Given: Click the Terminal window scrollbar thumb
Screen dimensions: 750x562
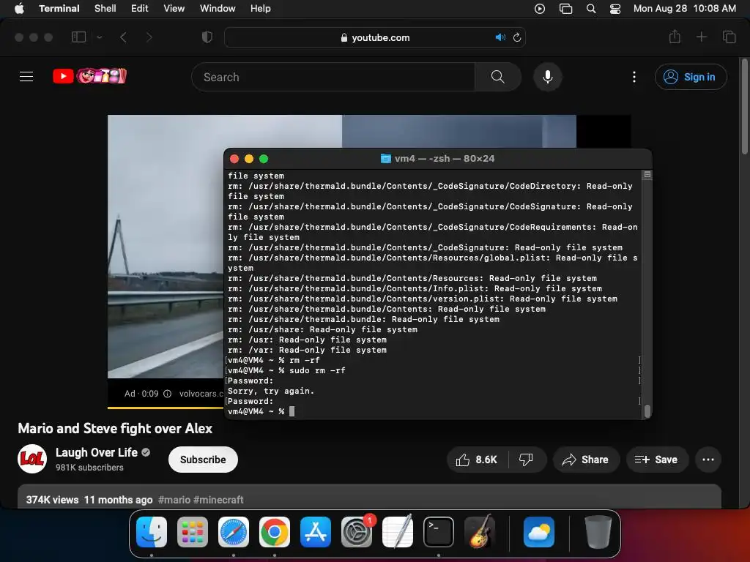Looking at the screenshot, I should tap(647, 411).
